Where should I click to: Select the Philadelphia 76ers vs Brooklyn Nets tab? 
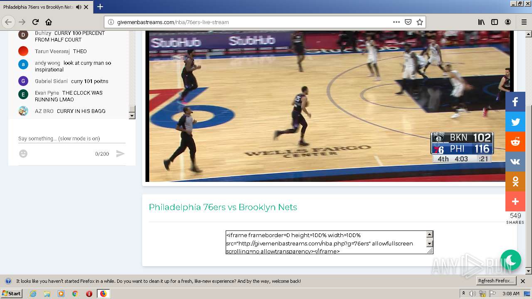point(47,7)
